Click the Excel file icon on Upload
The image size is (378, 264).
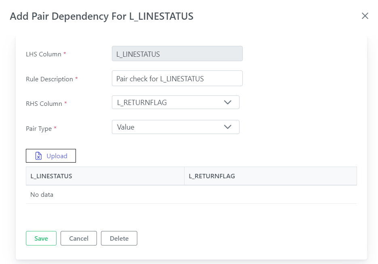(x=39, y=156)
